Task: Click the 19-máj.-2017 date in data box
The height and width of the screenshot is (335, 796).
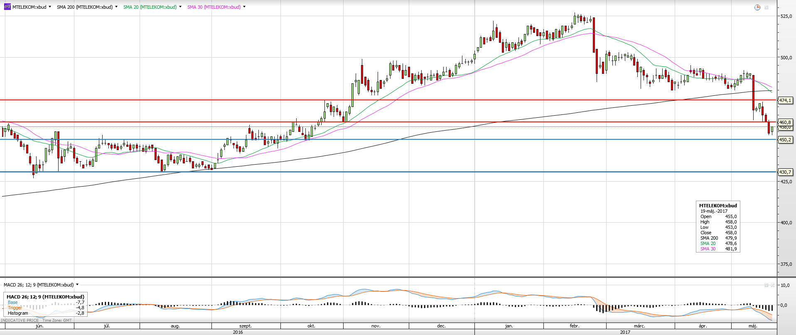Action: pos(714,211)
